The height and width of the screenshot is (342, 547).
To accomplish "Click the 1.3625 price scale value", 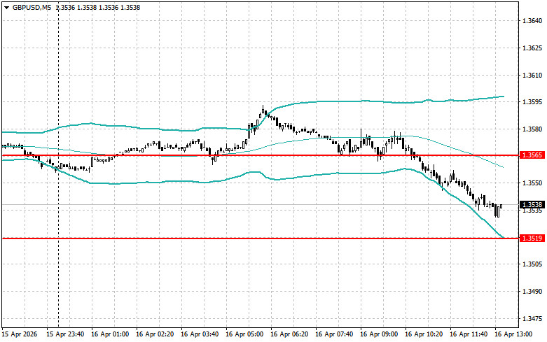I will (532, 48).
